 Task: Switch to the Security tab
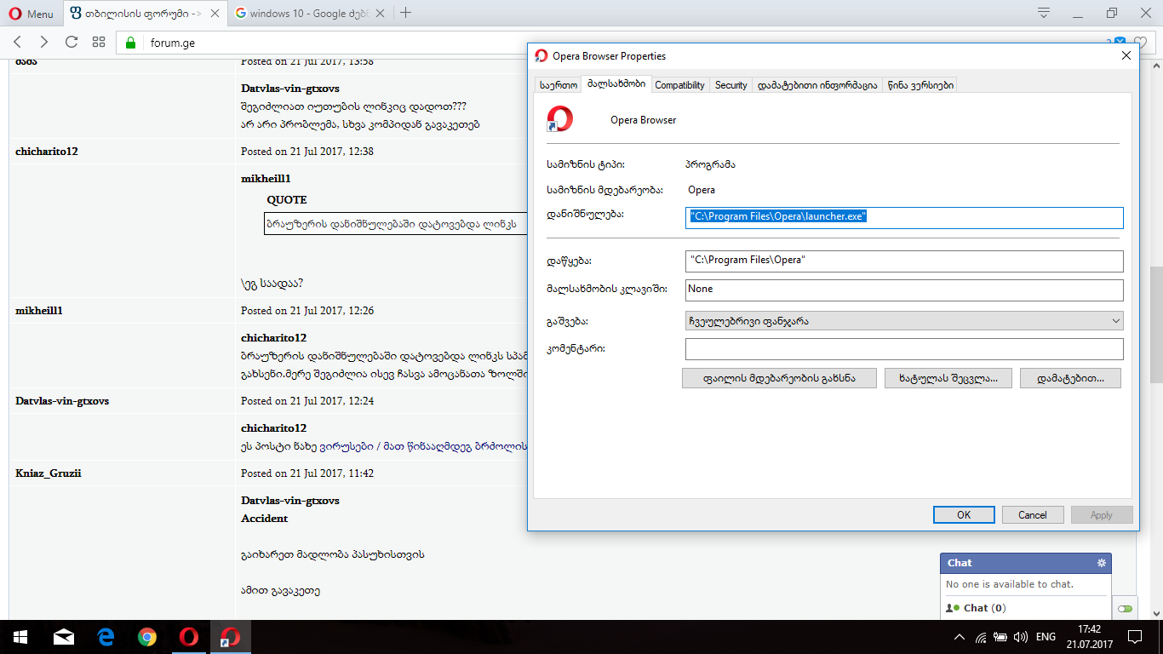tap(730, 85)
